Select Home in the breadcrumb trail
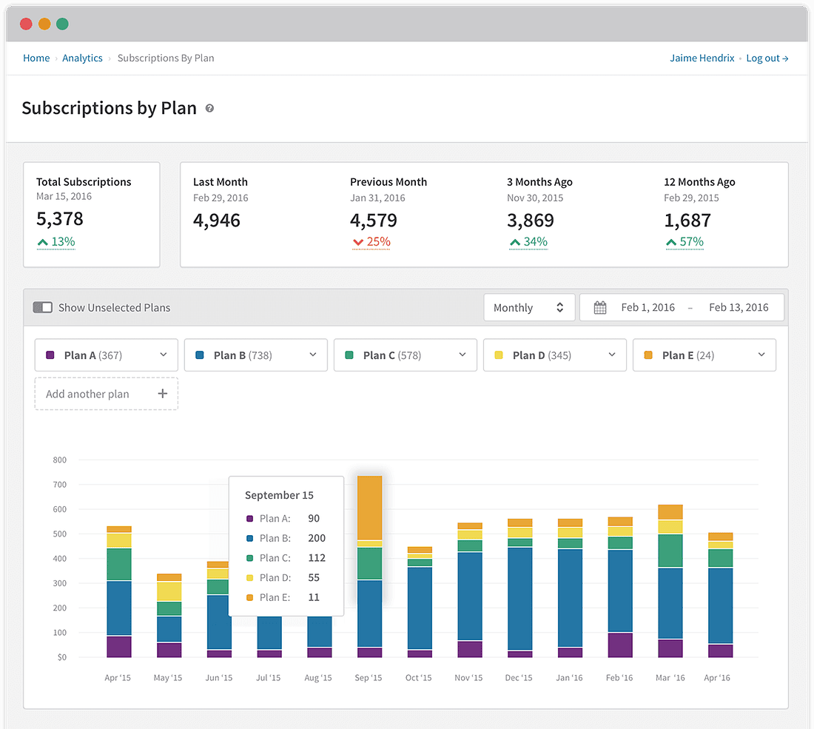This screenshot has height=729, width=814. click(x=36, y=58)
